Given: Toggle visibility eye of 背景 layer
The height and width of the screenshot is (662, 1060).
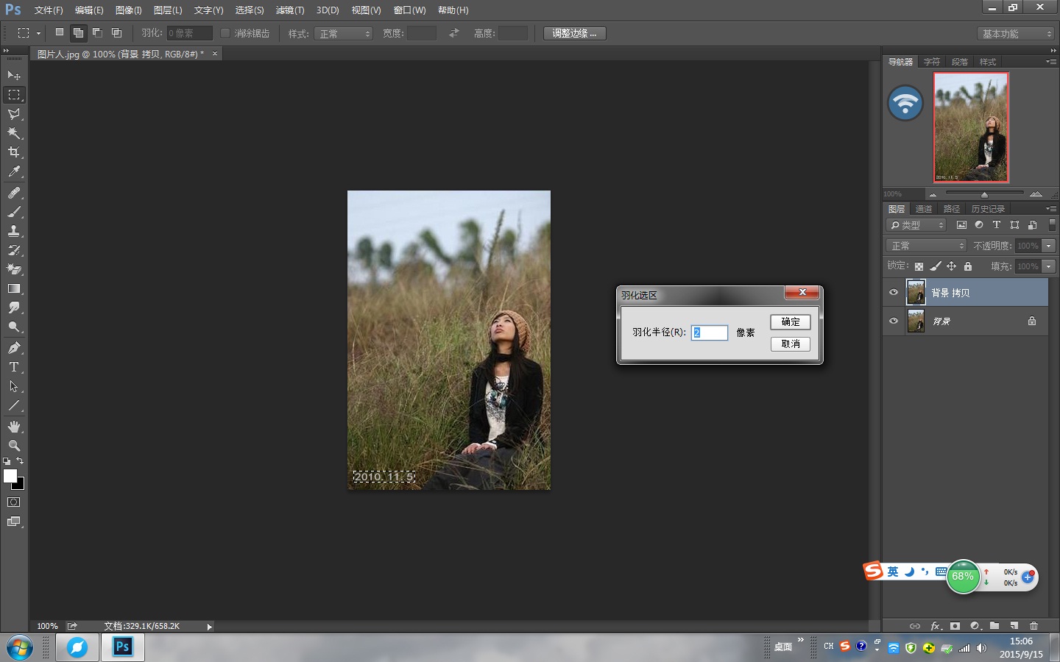Looking at the screenshot, I should tap(894, 321).
